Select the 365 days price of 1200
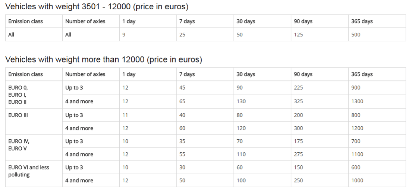The width and height of the screenshot is (415, 195). [x=357, y=128]
